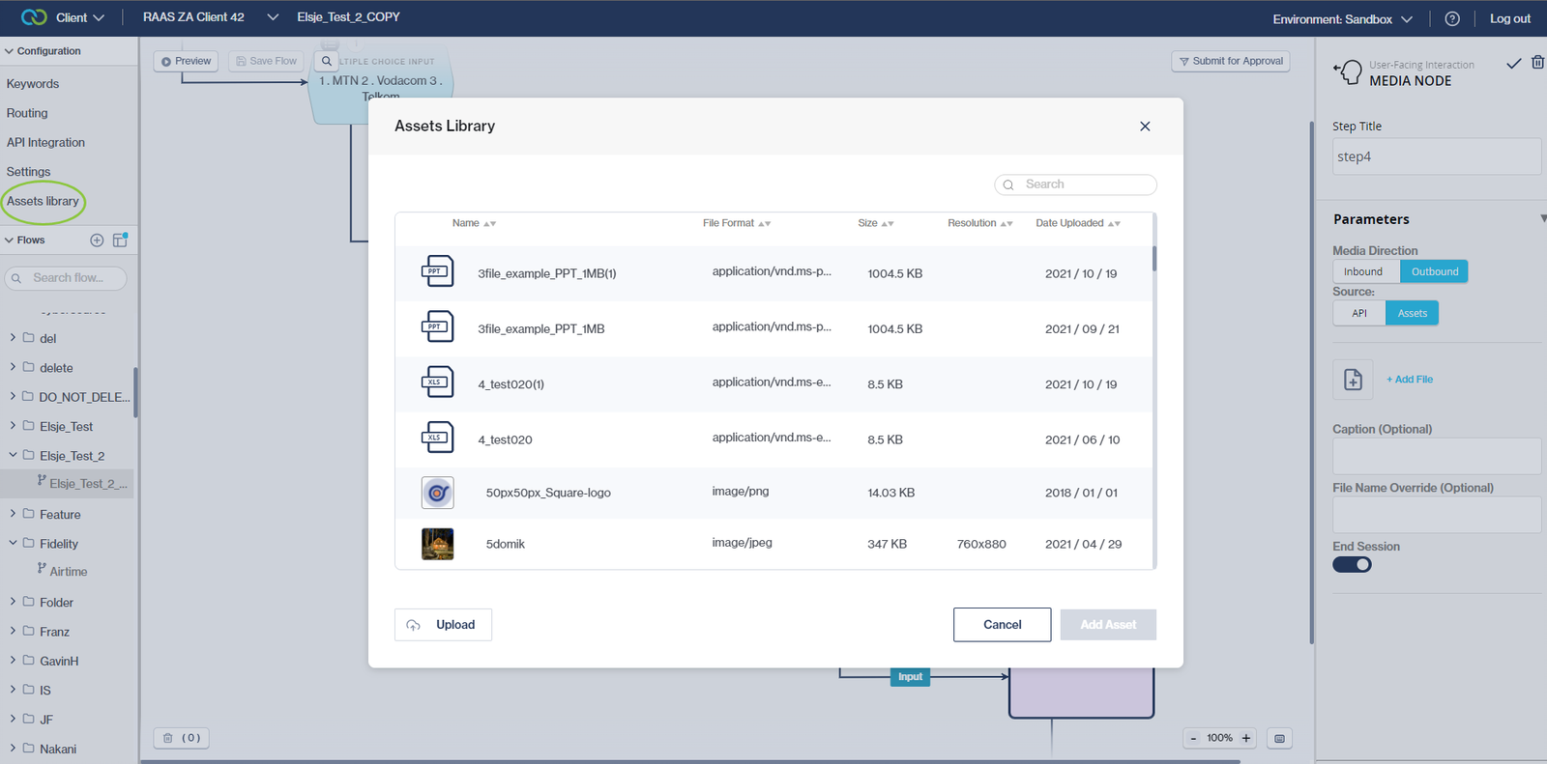Select API as the source
The image size is (1547, 764).
[x=1359, y=313]
